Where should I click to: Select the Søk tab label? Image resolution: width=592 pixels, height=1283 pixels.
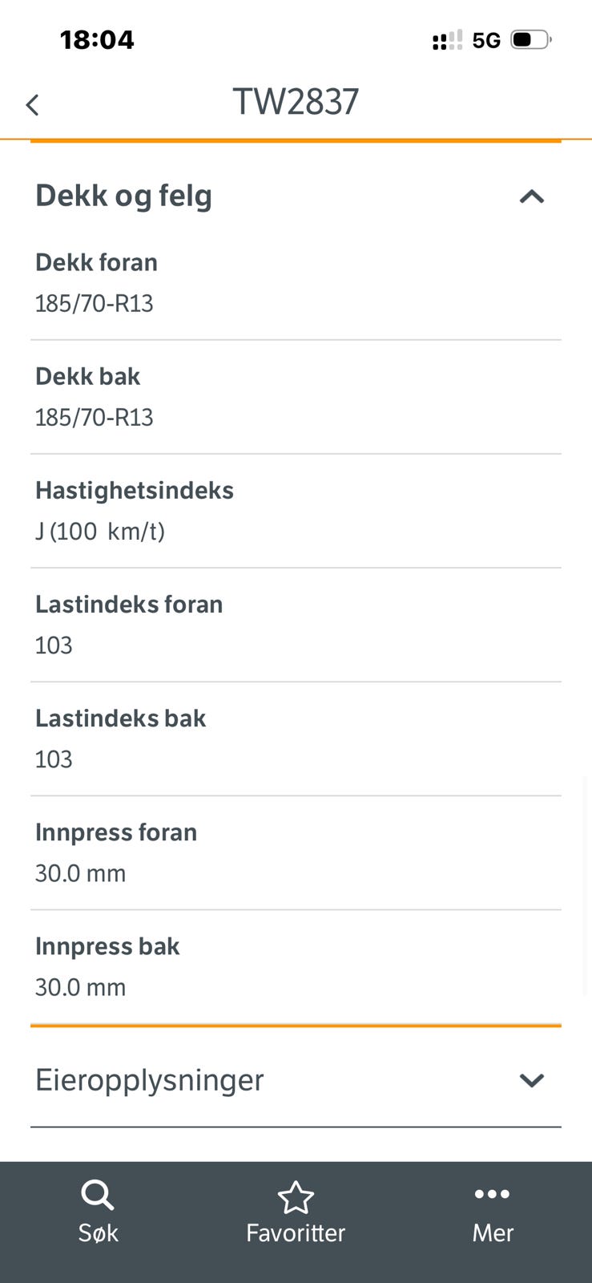click(98, 1232)
